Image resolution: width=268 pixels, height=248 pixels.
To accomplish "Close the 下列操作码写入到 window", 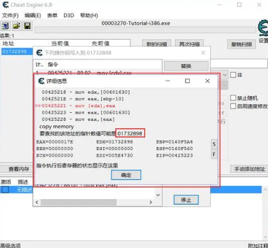I will click(x=203, y=53).
